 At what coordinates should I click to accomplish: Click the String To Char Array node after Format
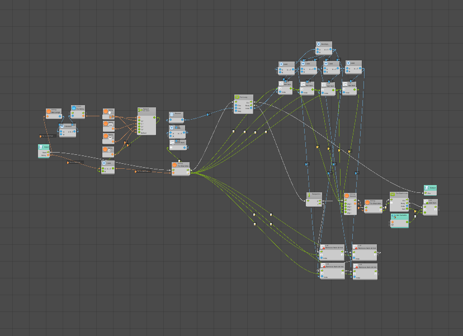pyautogui.click(x=373, y=206)
